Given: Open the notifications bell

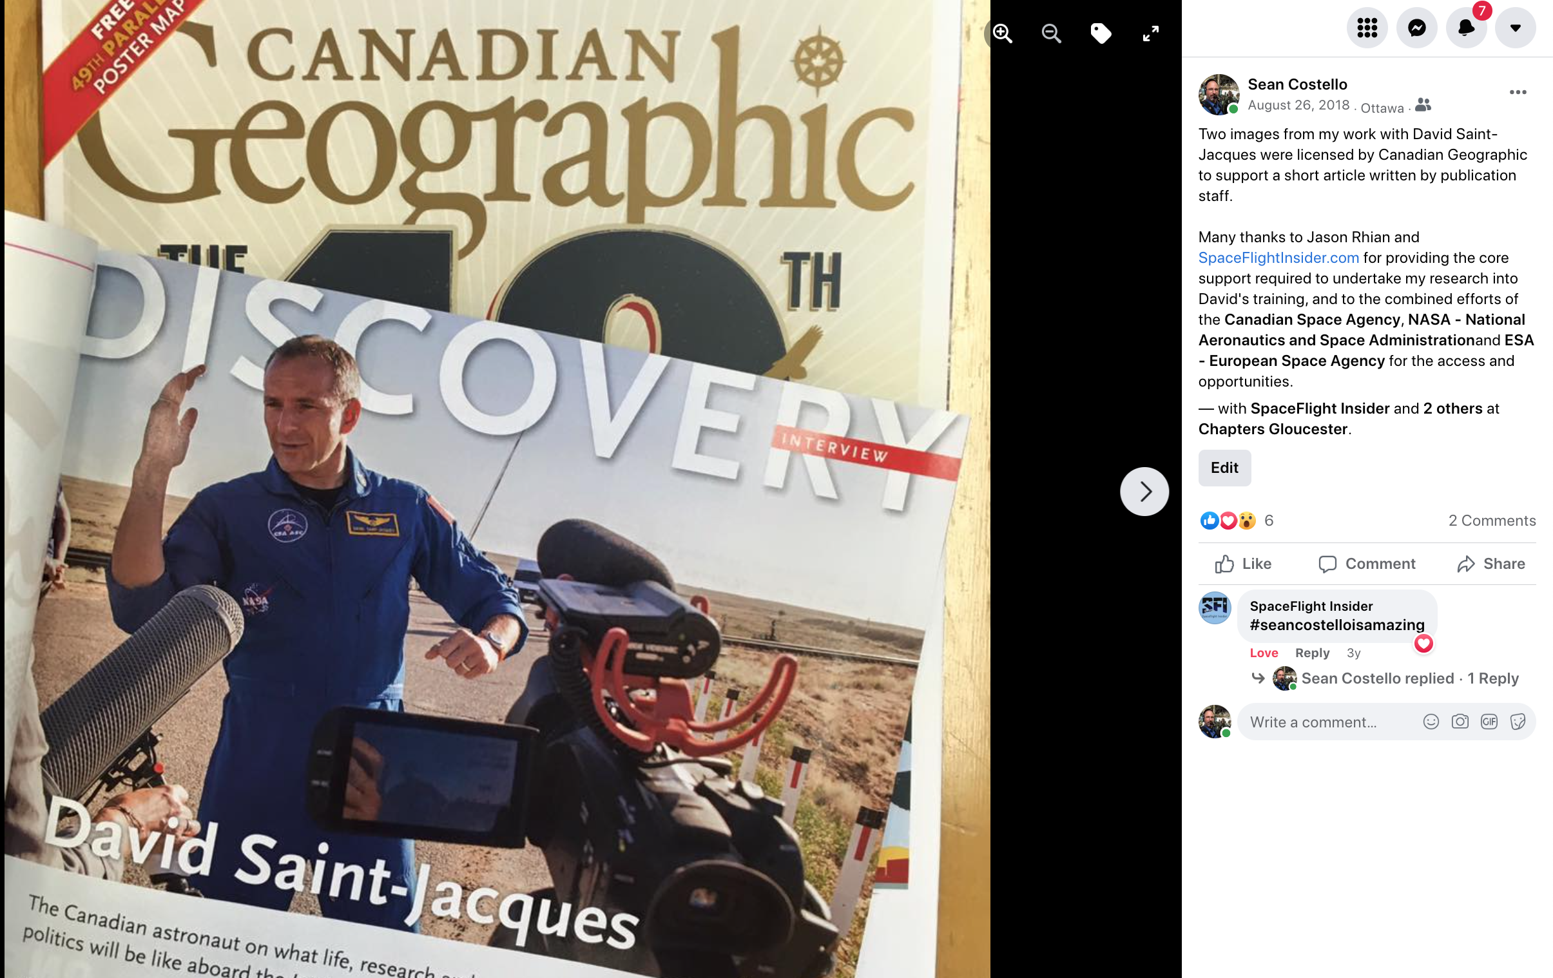Looking at the screenshot, I should (1466, 28).
